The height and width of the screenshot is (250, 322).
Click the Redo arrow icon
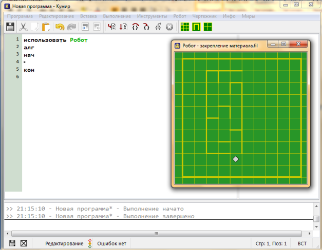point(71,27)
